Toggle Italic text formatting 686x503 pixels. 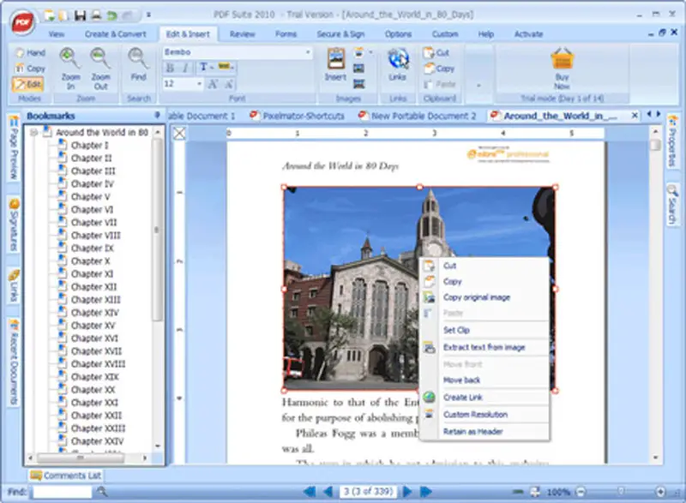coord(184,68)
